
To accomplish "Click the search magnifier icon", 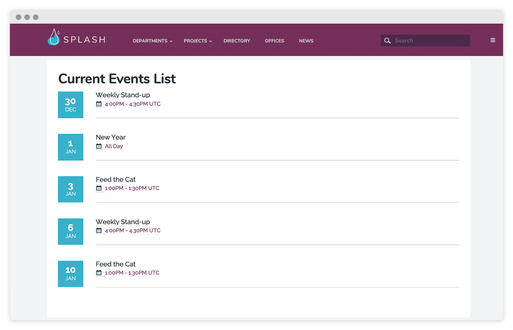I will pos(387,41).
